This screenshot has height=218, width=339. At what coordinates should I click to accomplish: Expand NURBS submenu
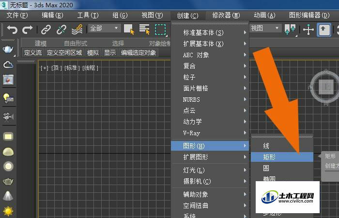click(x=210, y=99)
